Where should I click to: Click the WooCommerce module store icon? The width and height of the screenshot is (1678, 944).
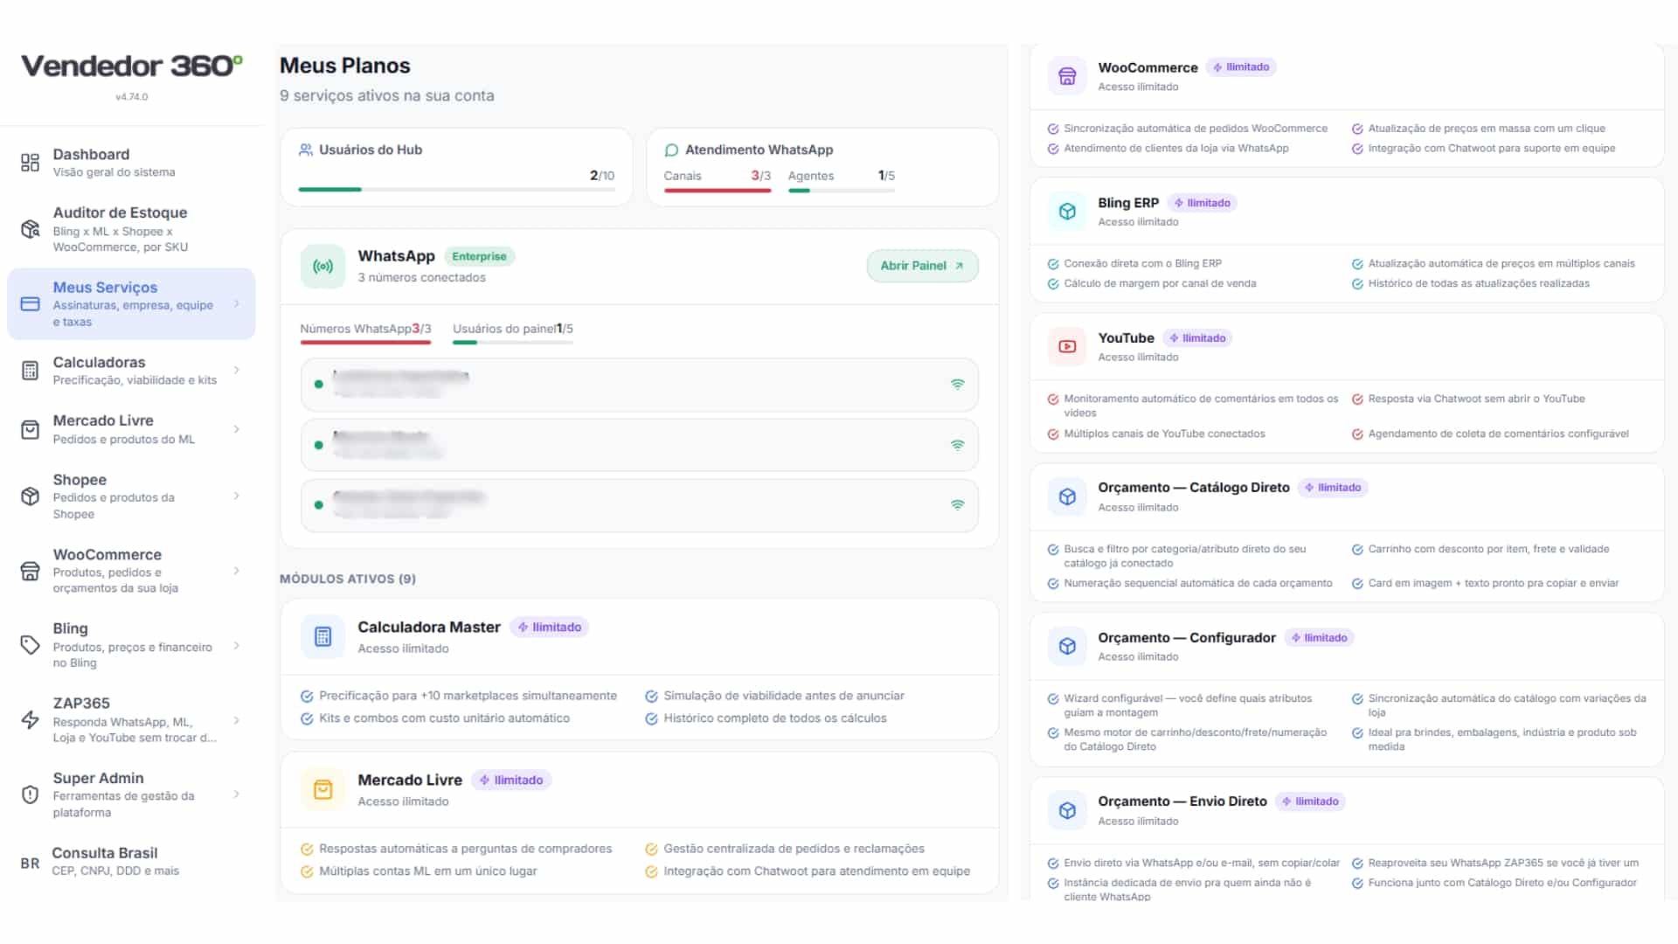coord(1067,76)
